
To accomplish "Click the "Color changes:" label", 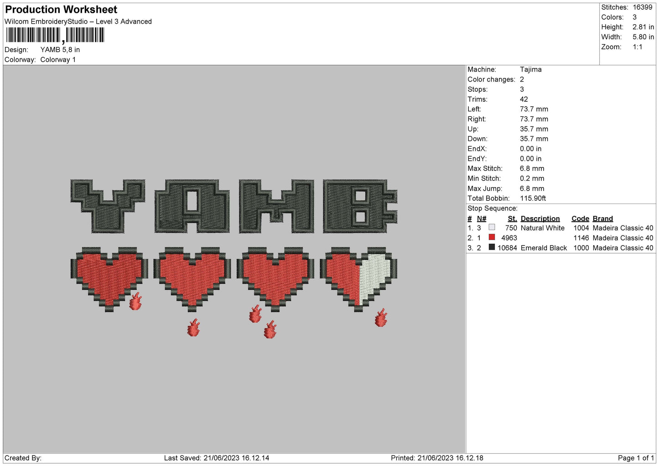I will (x=491, y=79).
